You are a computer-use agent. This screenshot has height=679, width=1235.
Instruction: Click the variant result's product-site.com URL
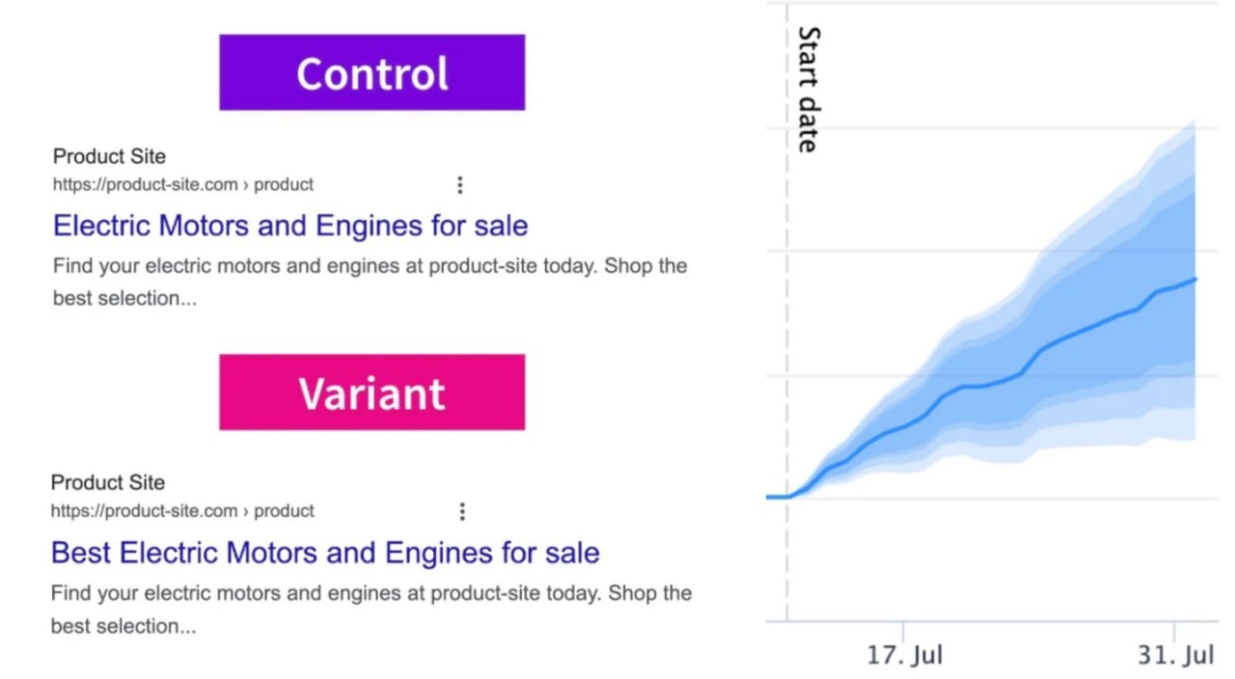tap(182, 511)
